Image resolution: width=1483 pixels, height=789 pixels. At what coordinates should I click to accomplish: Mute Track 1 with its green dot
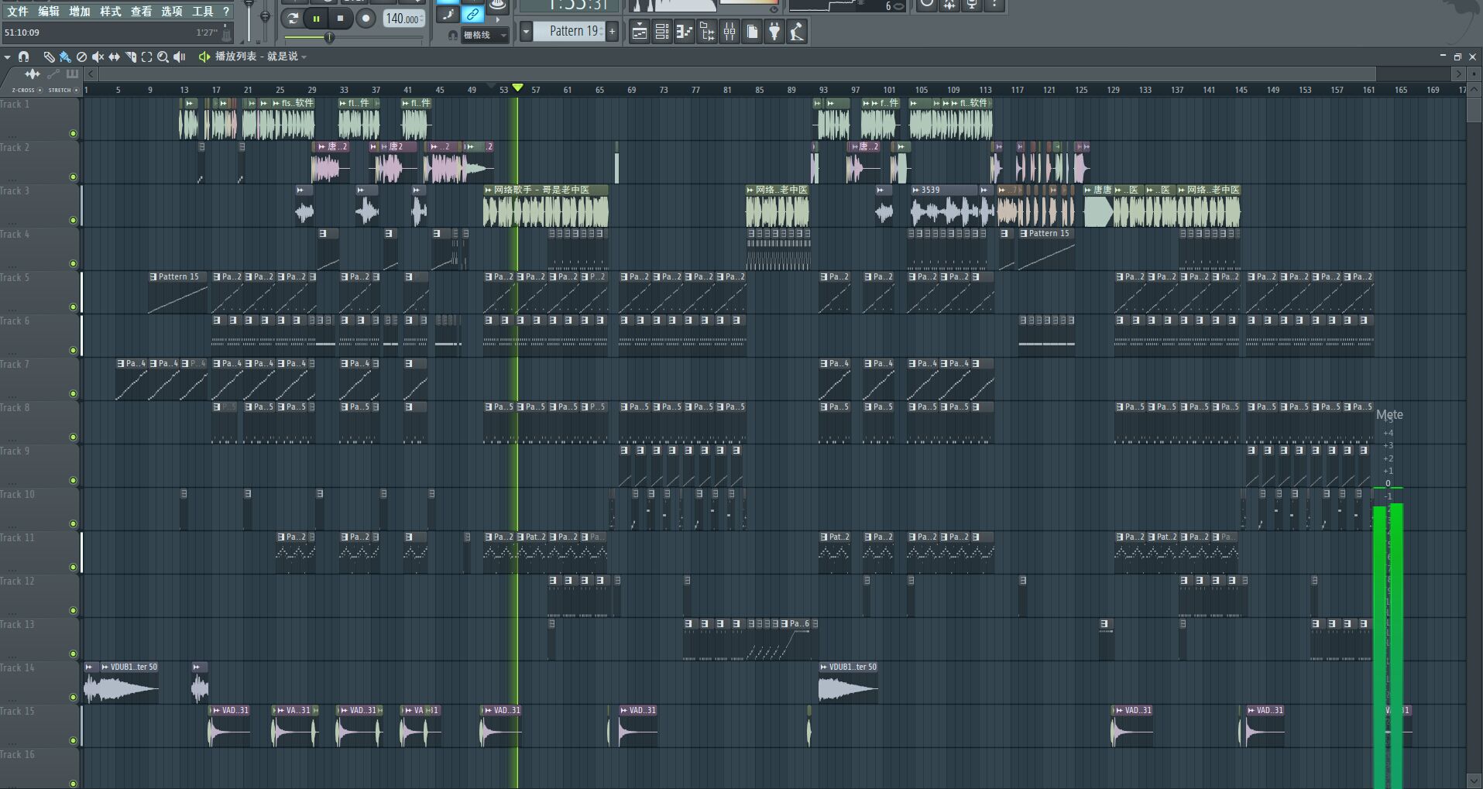click(x=74, y=133)
